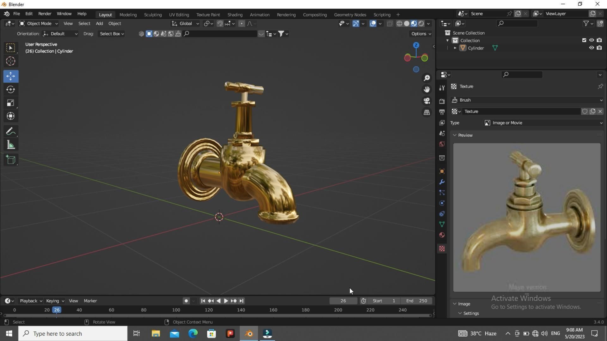
Task: Hide the Collection with its eye icon
Action: tap(592, 40)
